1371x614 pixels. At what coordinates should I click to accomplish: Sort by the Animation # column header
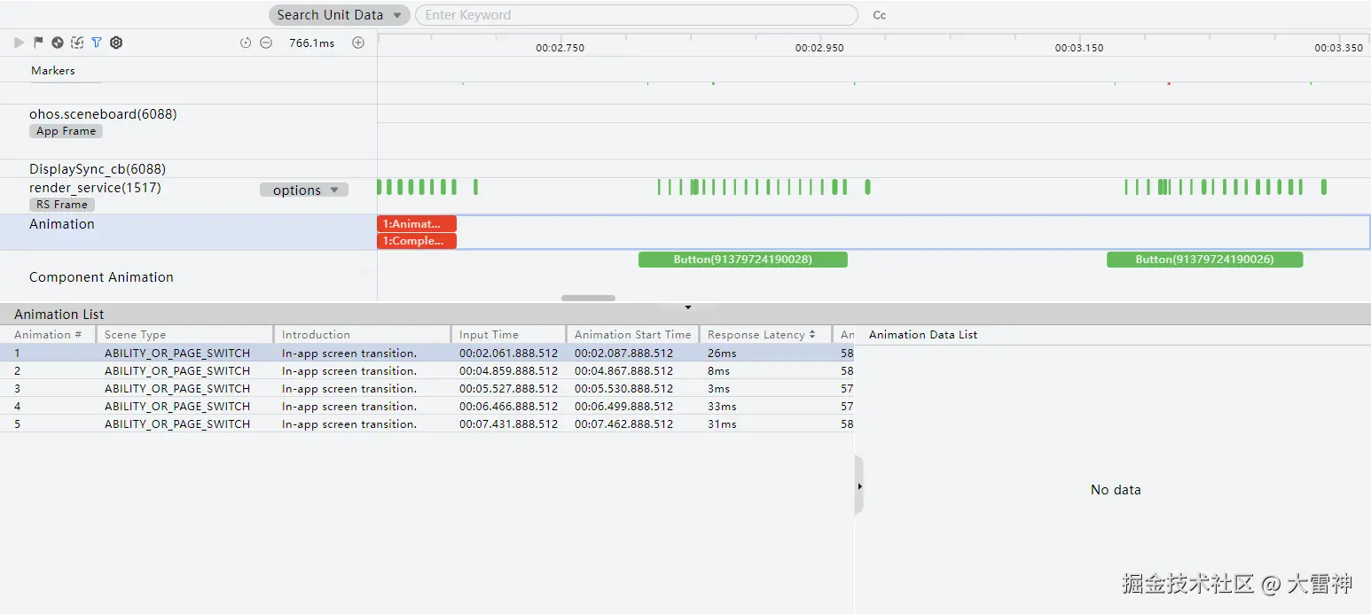(48, 335)
